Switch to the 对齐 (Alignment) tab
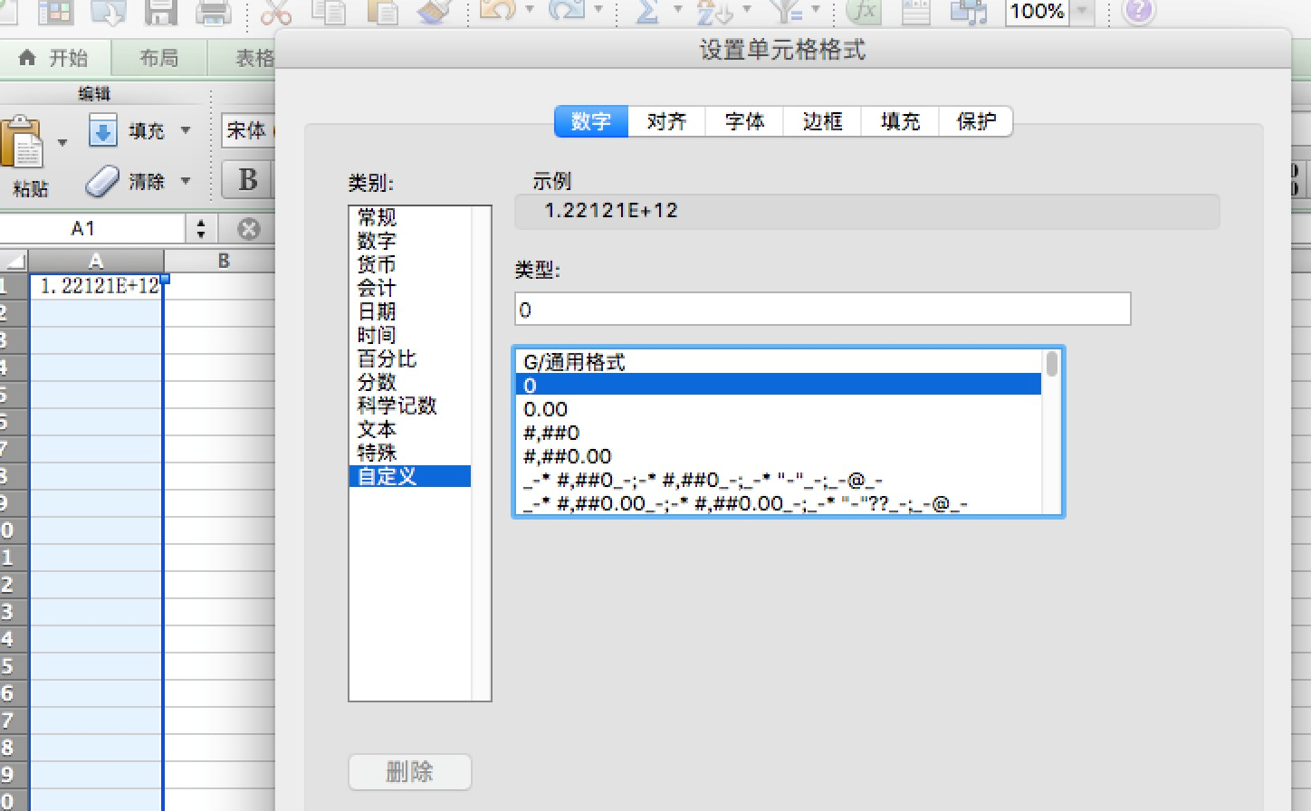Image resolution: width=1311 pixels, height=811 pixels. (666, 121)
